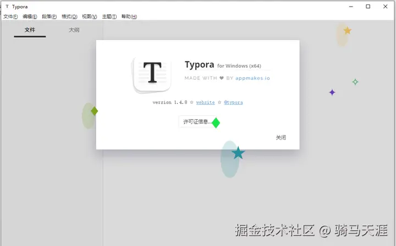Viewport: 396px width, 246px height.
Task: Click the 'for Windows (x64)' text
Action: pos(239,66)
